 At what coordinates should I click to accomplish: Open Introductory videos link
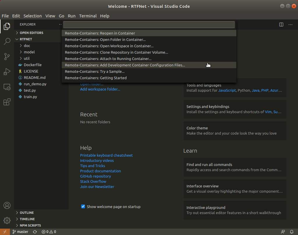coord(97,160)
